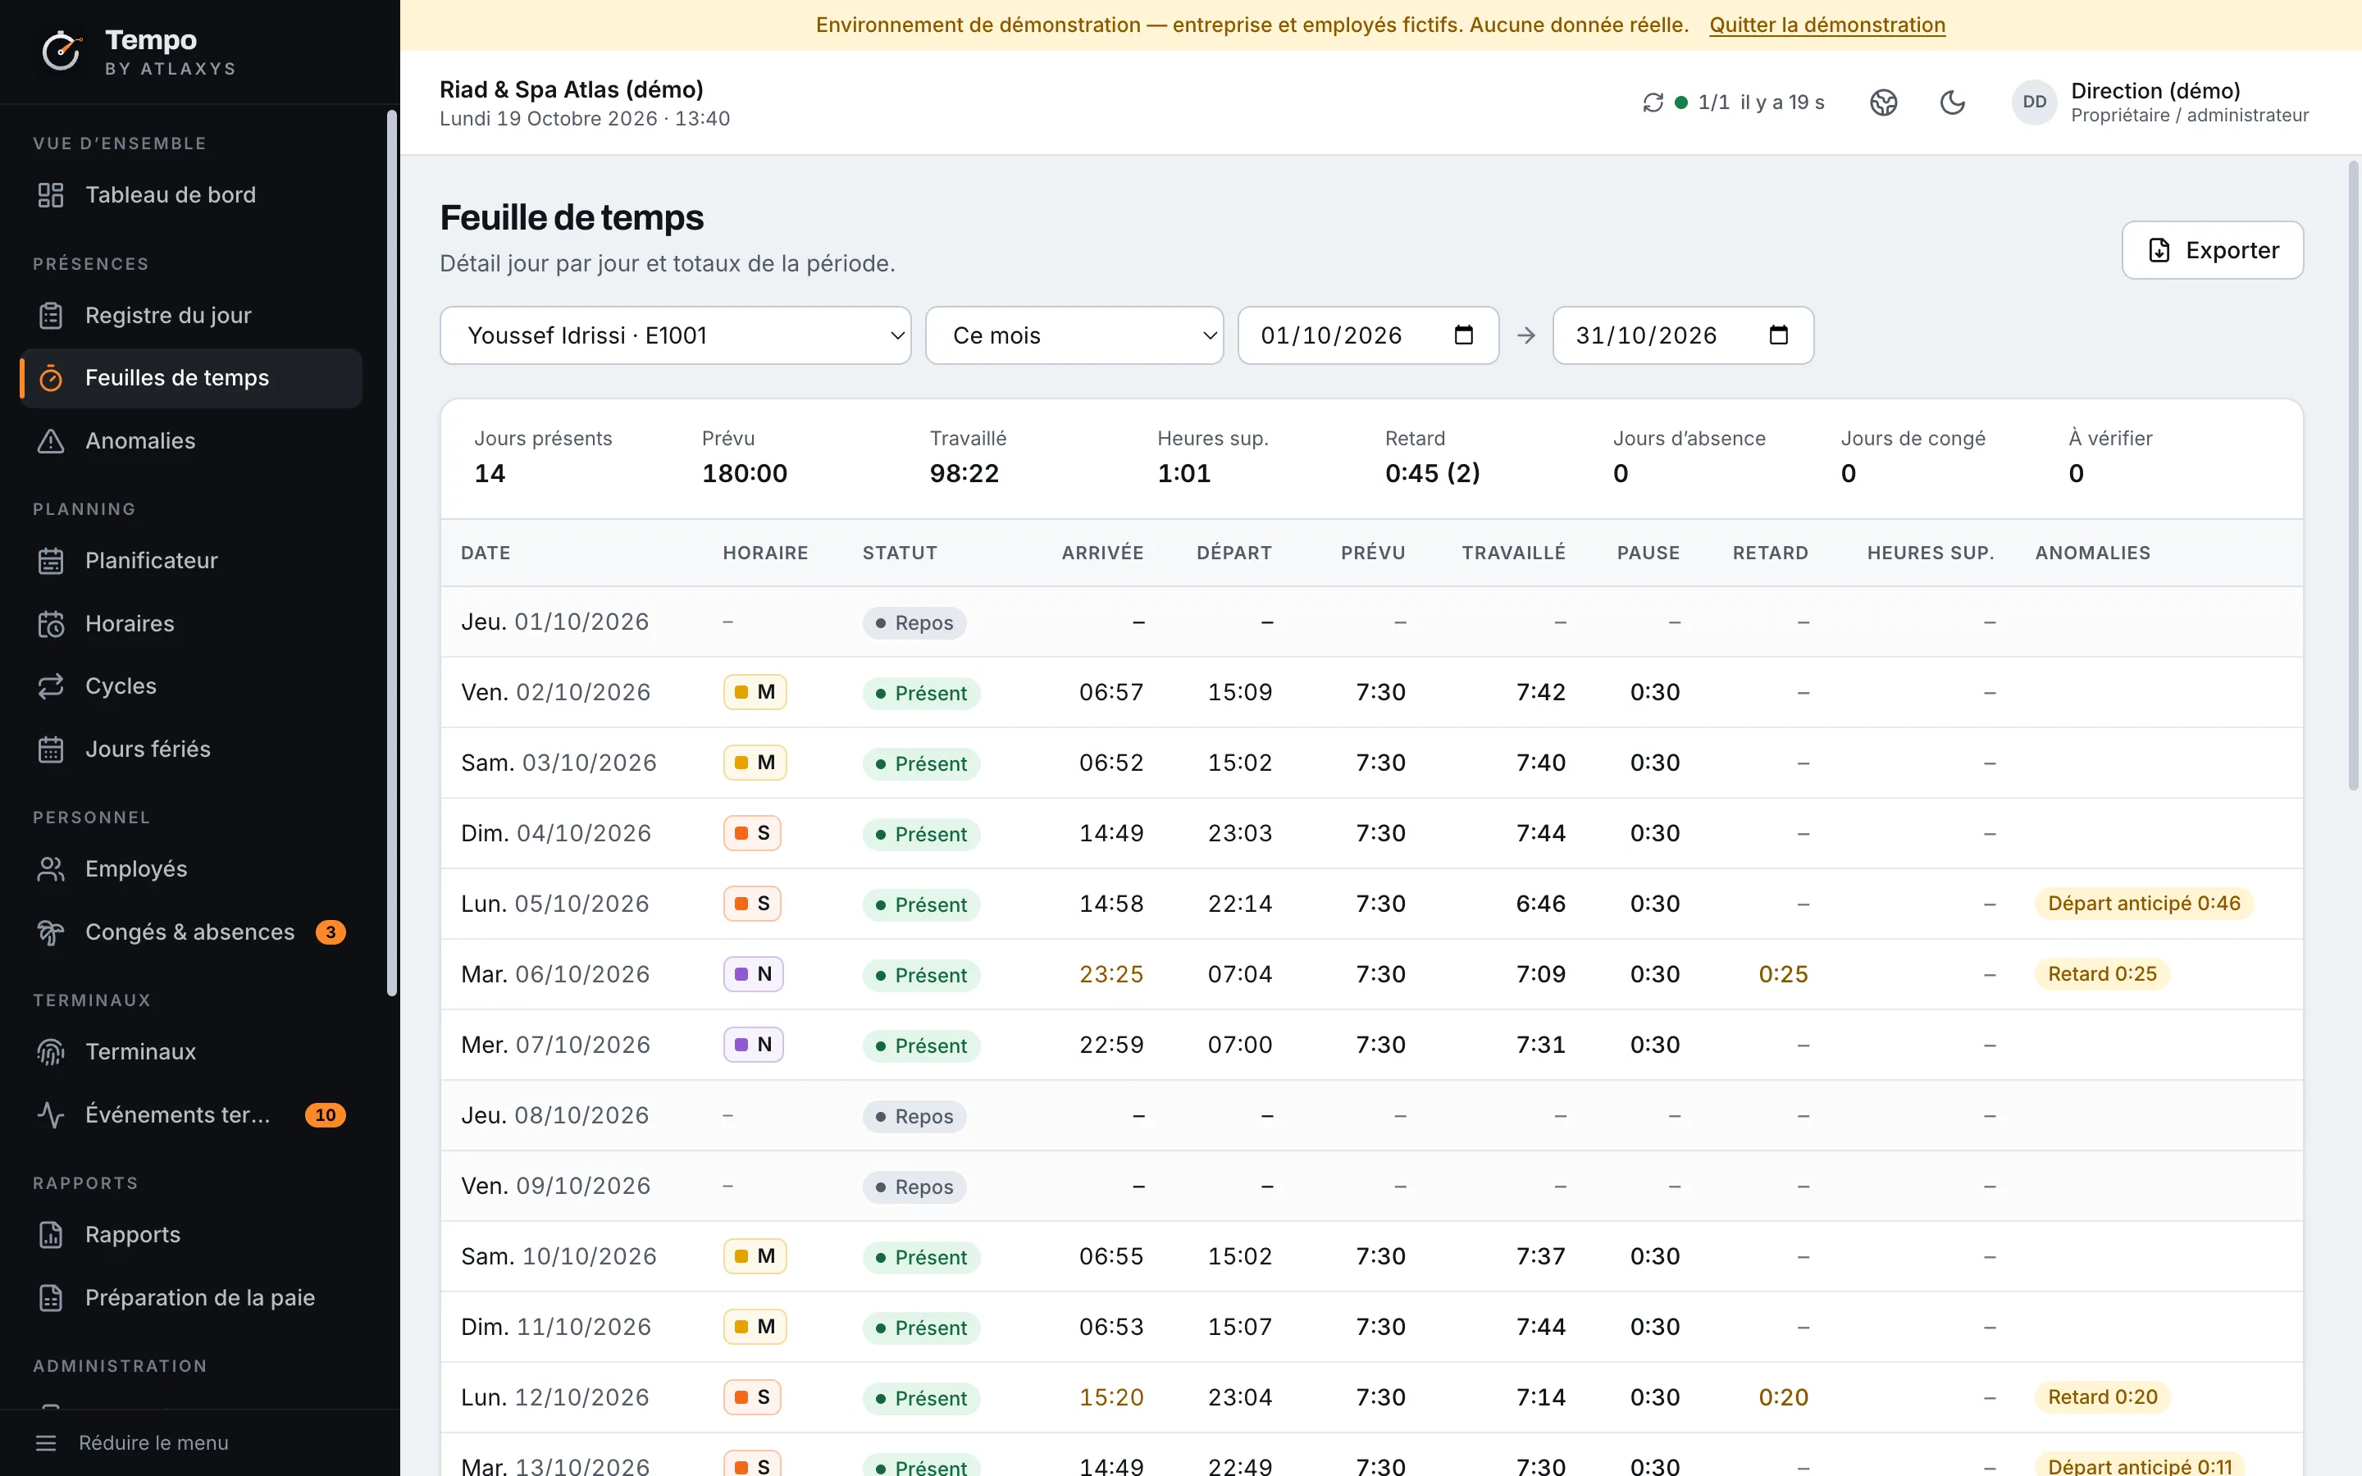The image size is (2362, 1476).
Task: Open the Ce mois period dropdown
Action: click(x=1074, y=335)
